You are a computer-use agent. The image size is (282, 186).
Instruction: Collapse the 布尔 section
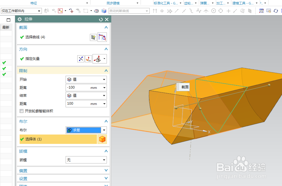(x=106, y=121)
